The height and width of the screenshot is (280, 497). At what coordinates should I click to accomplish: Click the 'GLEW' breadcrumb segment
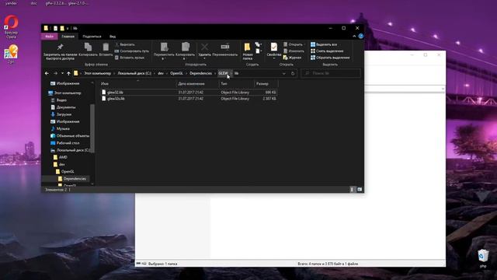click(223, 73)
